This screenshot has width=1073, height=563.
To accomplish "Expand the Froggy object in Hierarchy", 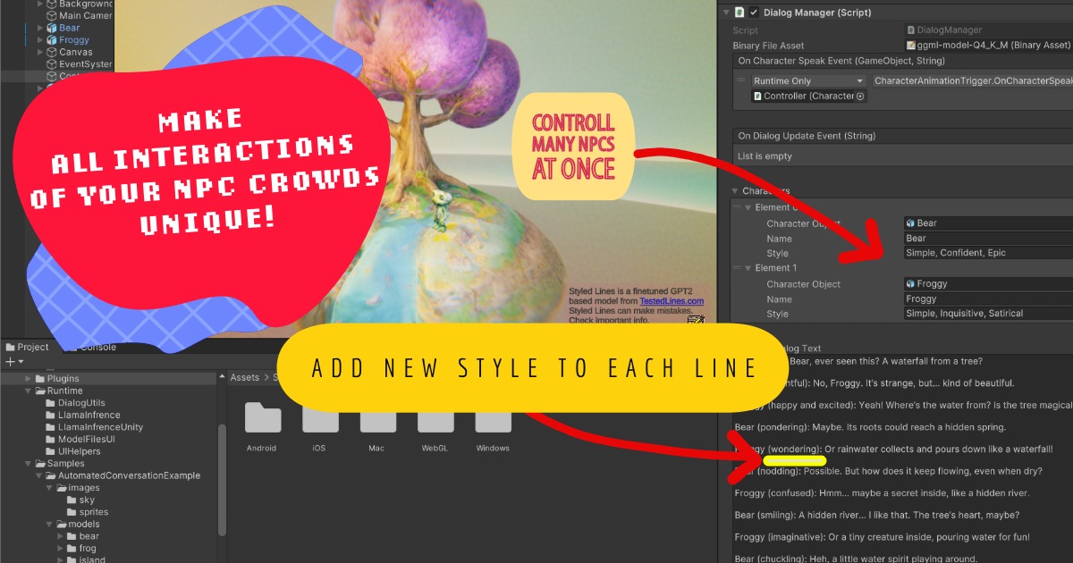I will click(40, 40).
